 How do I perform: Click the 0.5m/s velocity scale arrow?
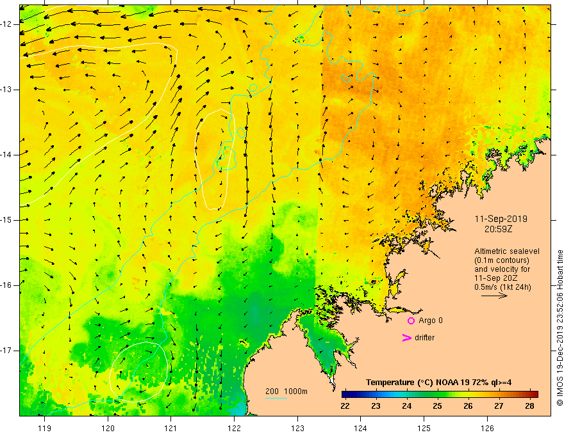pyautogui.click(x=495, y=296)
